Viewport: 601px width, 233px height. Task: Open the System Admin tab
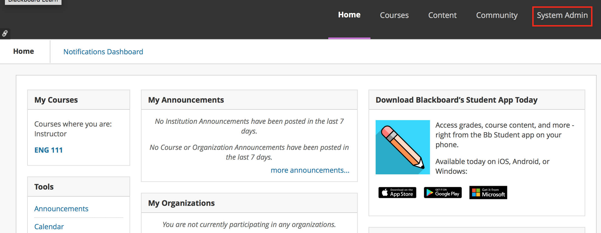(x=562, y=15)
